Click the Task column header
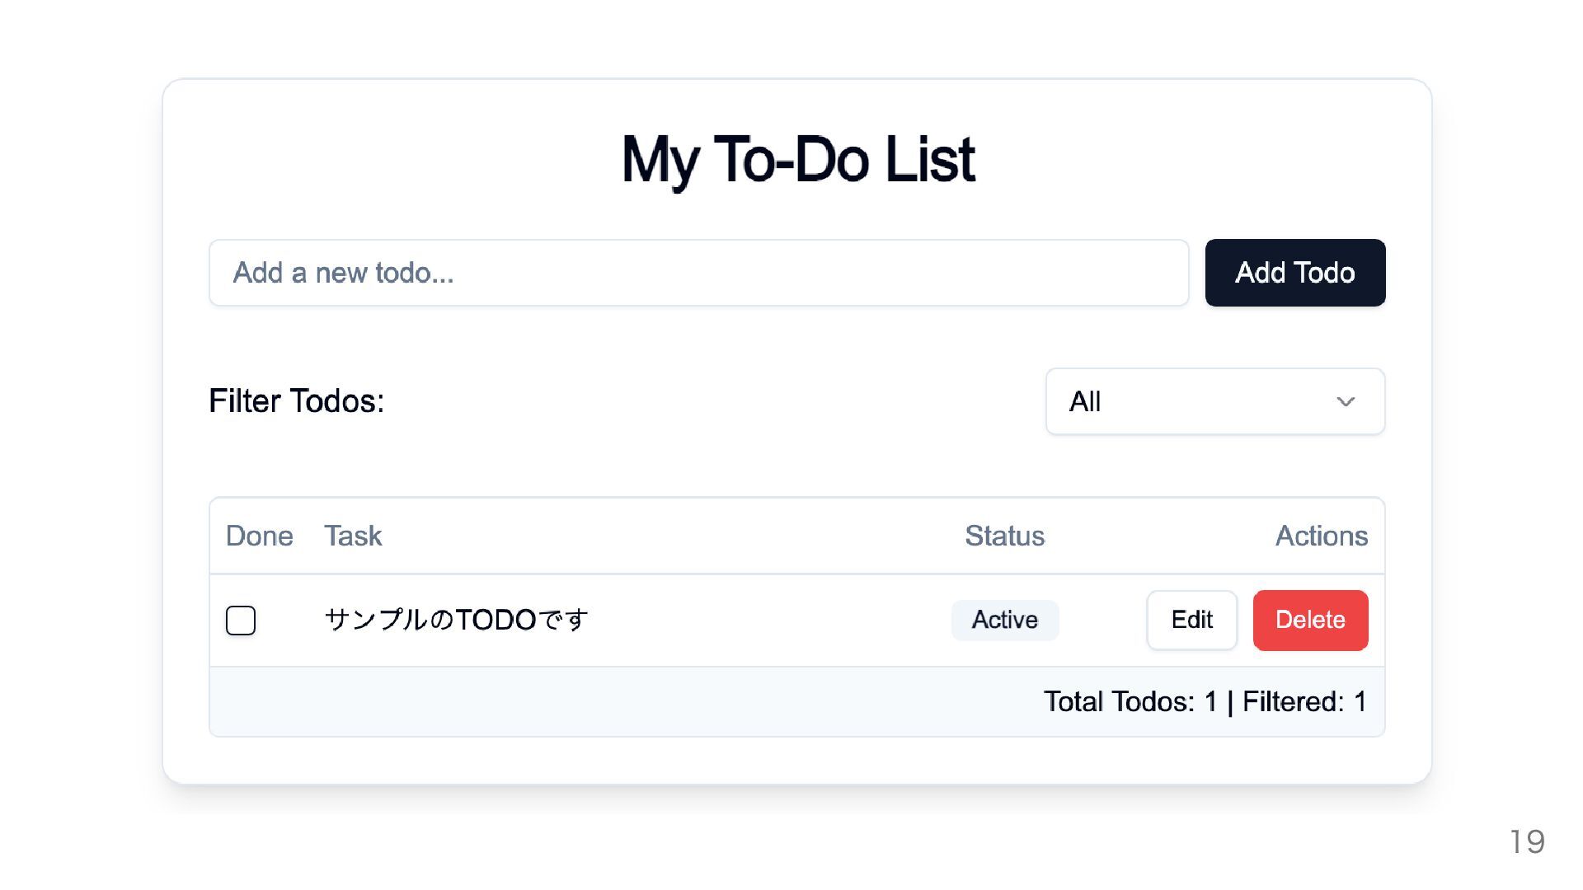This screenshot has height=890, width=1583. tap(353, 536)
